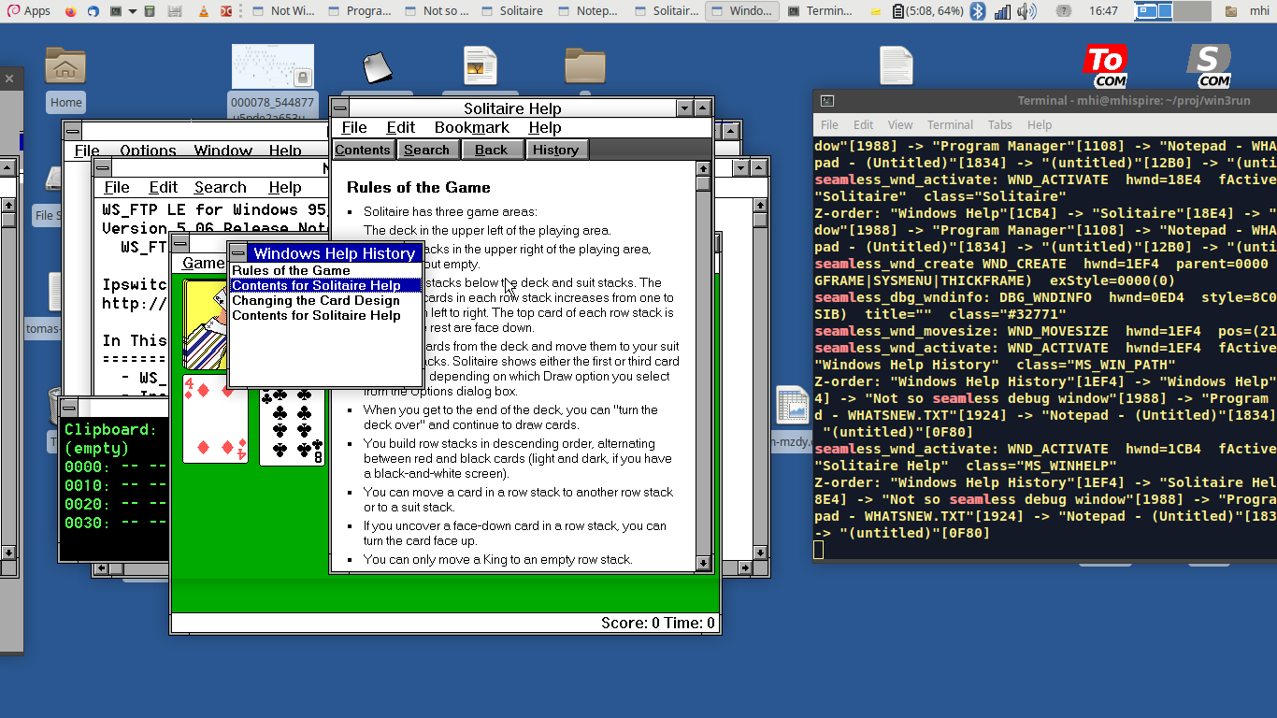Click the volume speaker icon in panel
The width and height of the screenshot is (1277, 718).
coord(1026,11)
